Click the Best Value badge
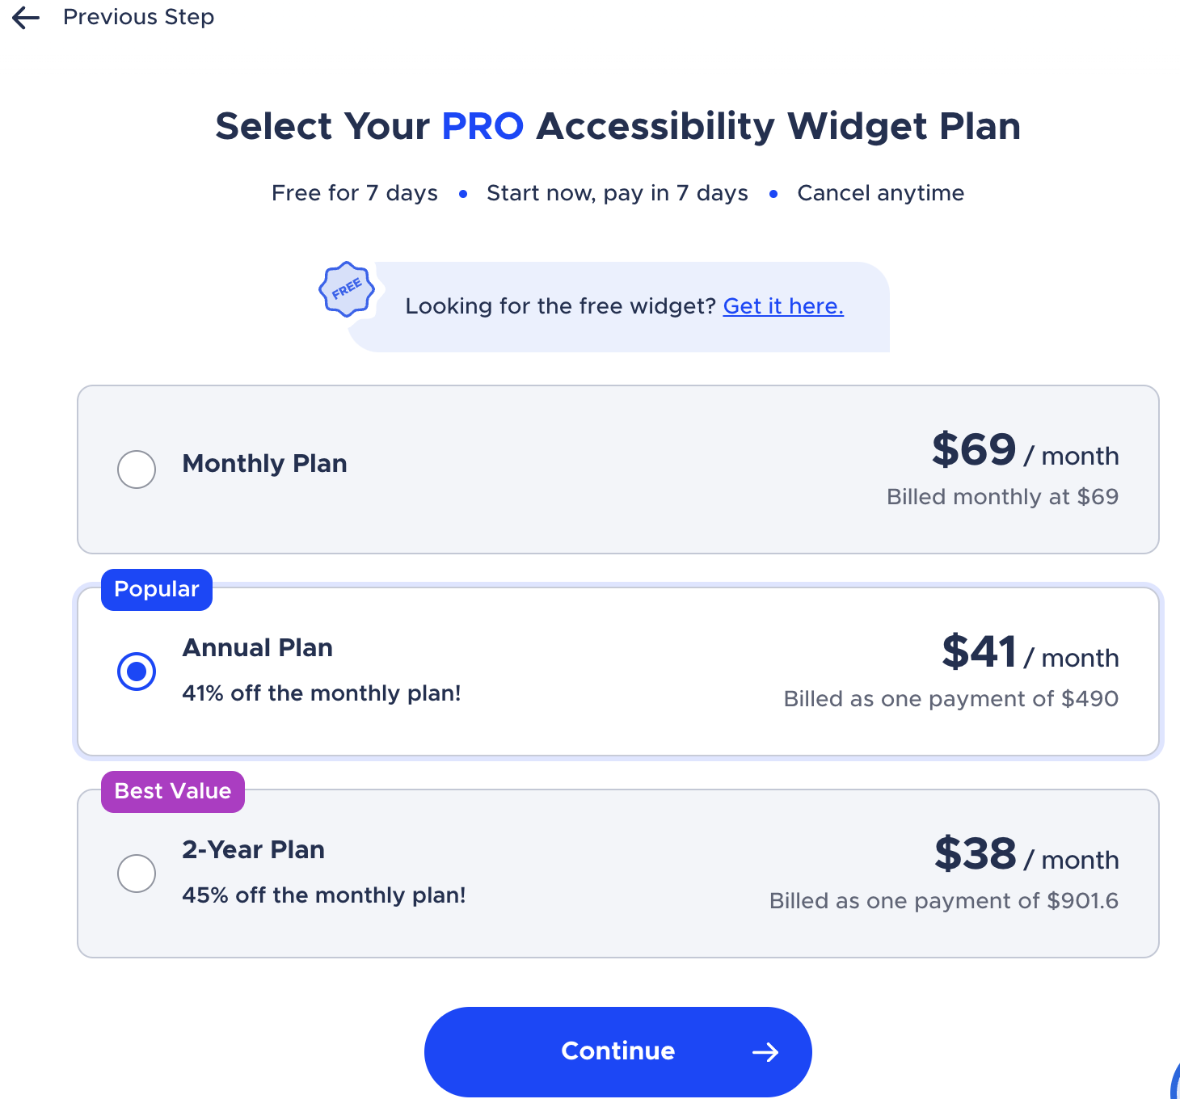The height and width of the screenshot is (1099, 1180). point(173,791)
